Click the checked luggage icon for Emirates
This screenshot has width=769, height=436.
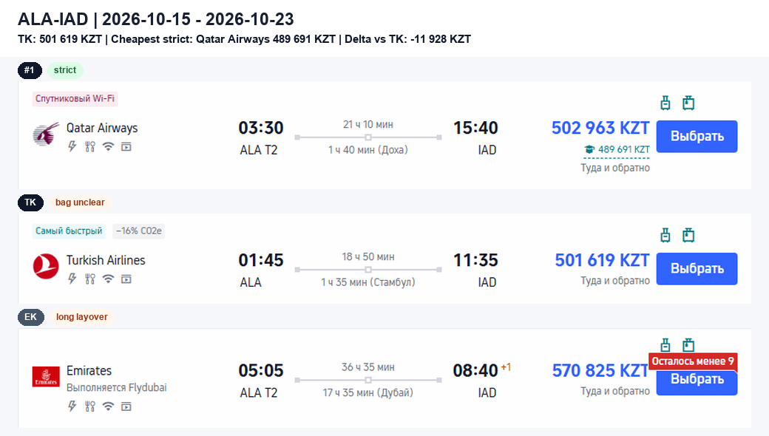click(x=688, y=345)
